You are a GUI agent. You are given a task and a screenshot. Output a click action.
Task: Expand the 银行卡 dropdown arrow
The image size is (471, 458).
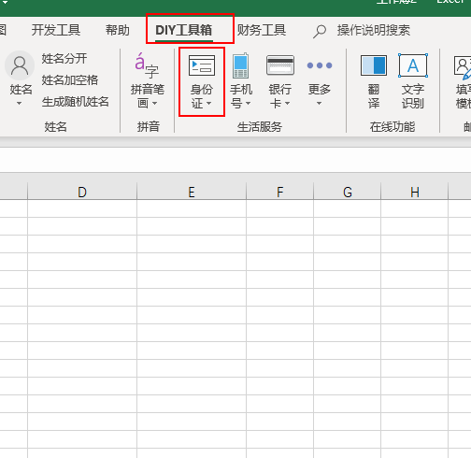288,103
